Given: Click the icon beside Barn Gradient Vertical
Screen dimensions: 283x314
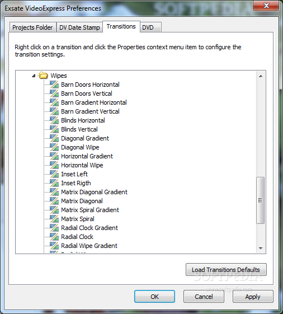Looking at the screenshot, I should pos(54,111).
